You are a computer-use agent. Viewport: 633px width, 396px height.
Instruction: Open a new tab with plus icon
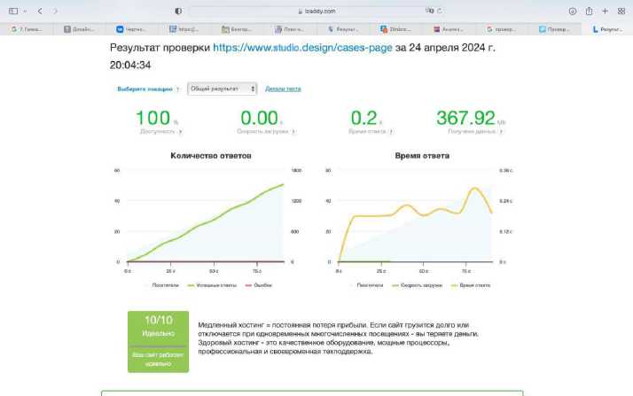tap(605, 11)
